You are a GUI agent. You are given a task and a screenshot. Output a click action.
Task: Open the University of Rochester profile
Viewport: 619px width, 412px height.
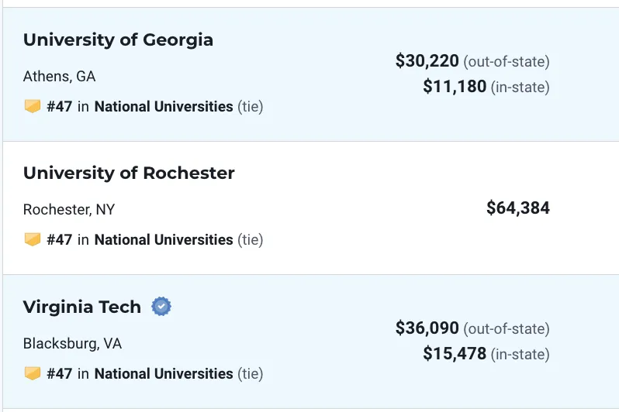click(x=129, y=173)
